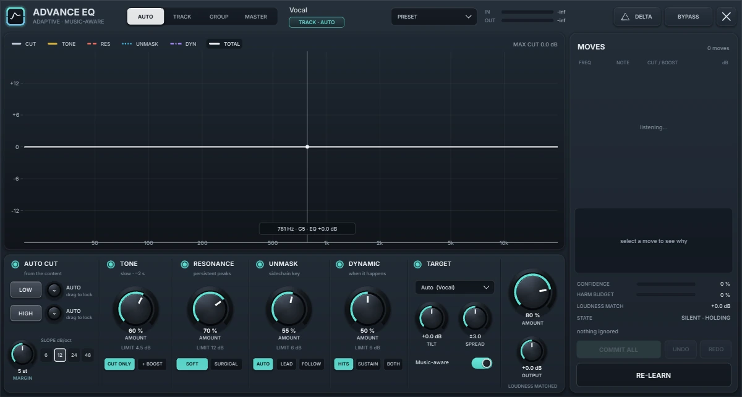Disable the UNMASK section power
The image size is (742, 397).
260,265
